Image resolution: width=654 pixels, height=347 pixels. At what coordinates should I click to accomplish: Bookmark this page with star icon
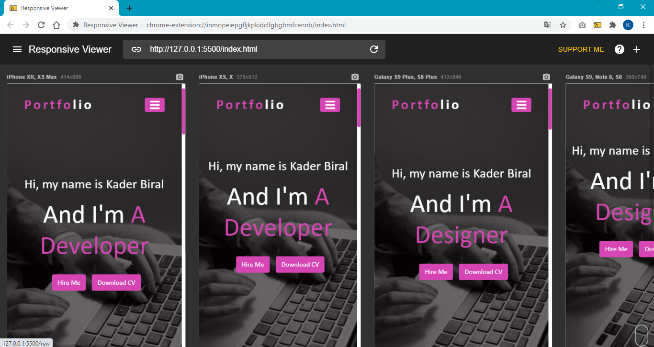pos(563,25)
